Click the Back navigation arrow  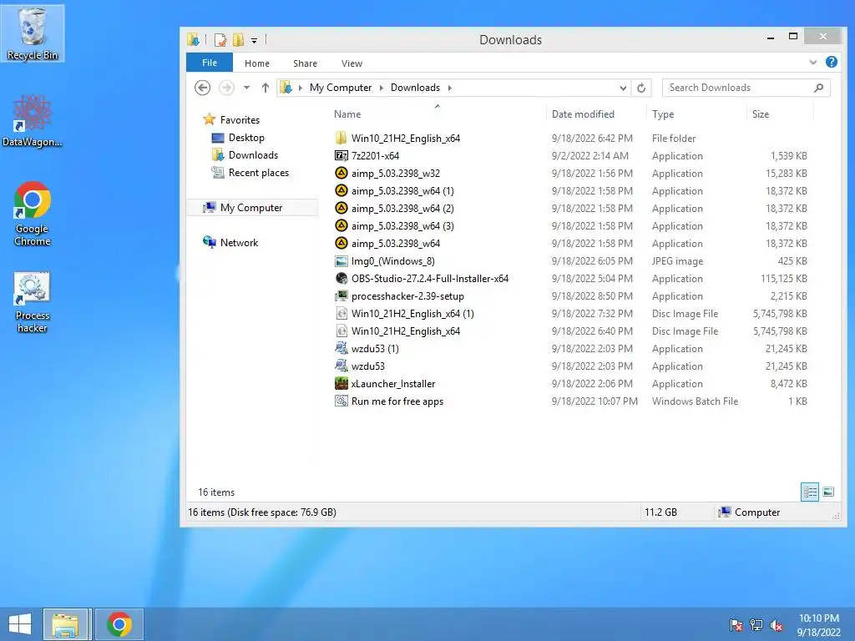point(202,88)
